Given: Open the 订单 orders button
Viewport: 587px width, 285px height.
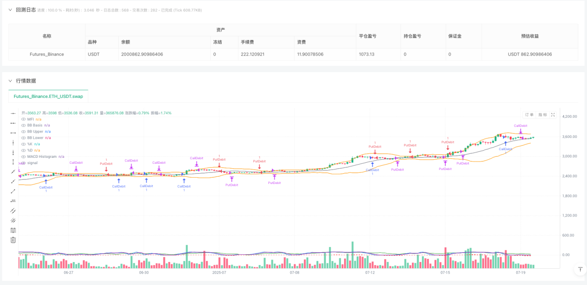Looking at the screenshot, I should (x=529, y=115).
